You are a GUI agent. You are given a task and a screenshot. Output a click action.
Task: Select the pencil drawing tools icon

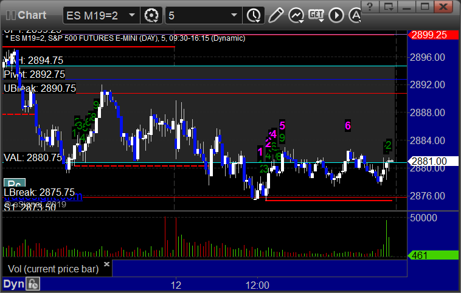click(276, 15)
